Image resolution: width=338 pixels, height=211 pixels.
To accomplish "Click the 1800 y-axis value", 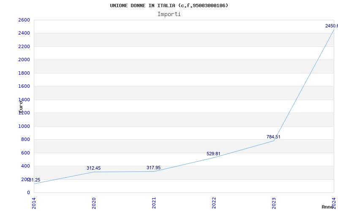I will [24, 73].
